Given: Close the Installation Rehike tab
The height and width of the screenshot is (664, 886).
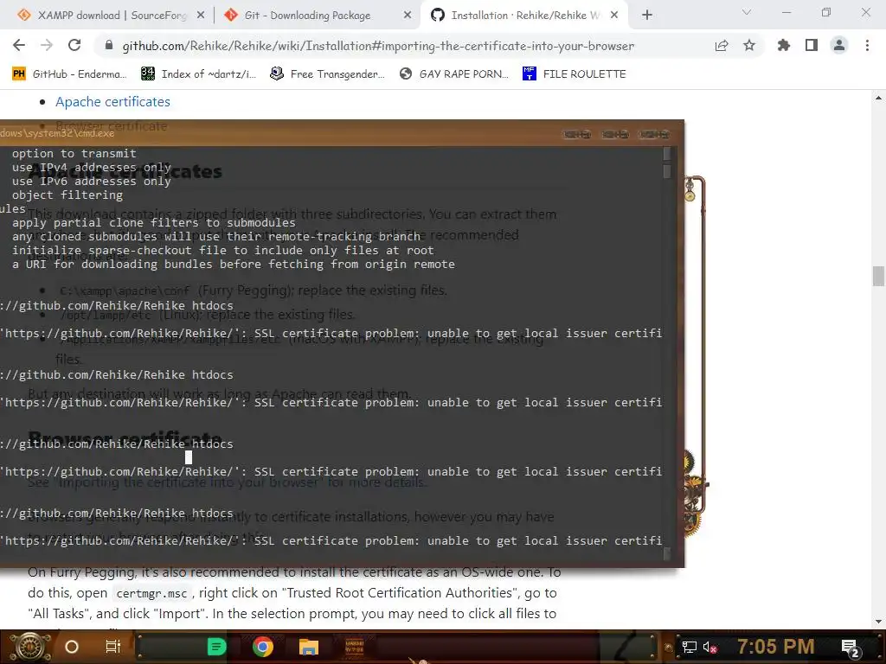Looking at the screenshot, I should click(614, 16).
